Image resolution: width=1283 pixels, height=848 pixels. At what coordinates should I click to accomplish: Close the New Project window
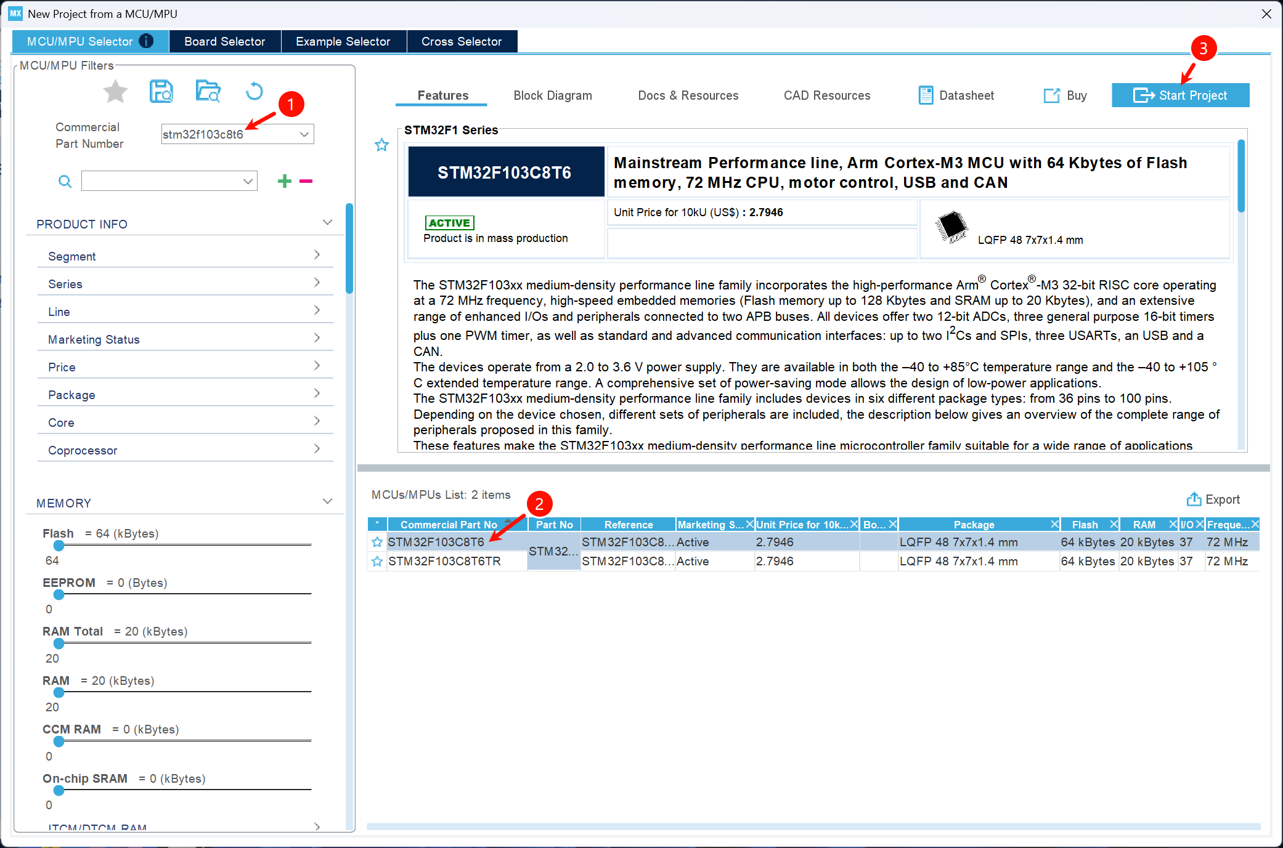click(1266, 14)
